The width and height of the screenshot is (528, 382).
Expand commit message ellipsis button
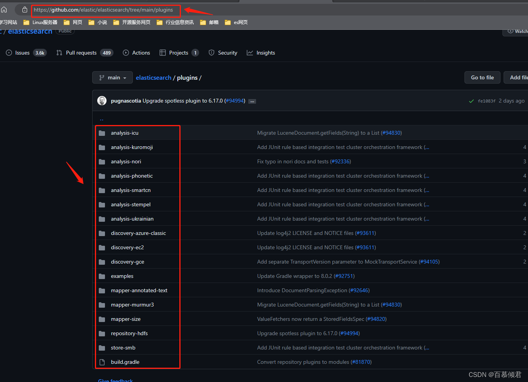(252, 101)
